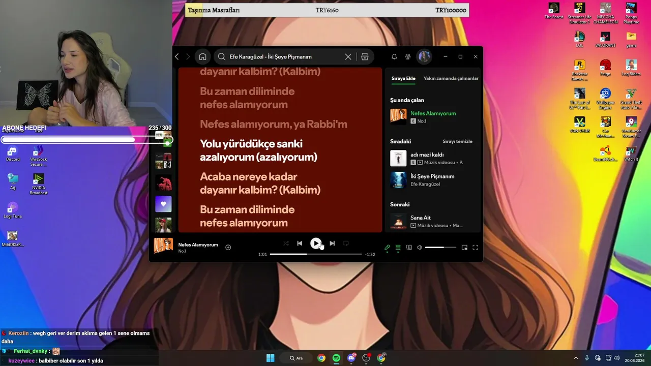Toggle the lyrics microphone button
The width and height of the screenshot is (651, 366).
click(387, 248)
